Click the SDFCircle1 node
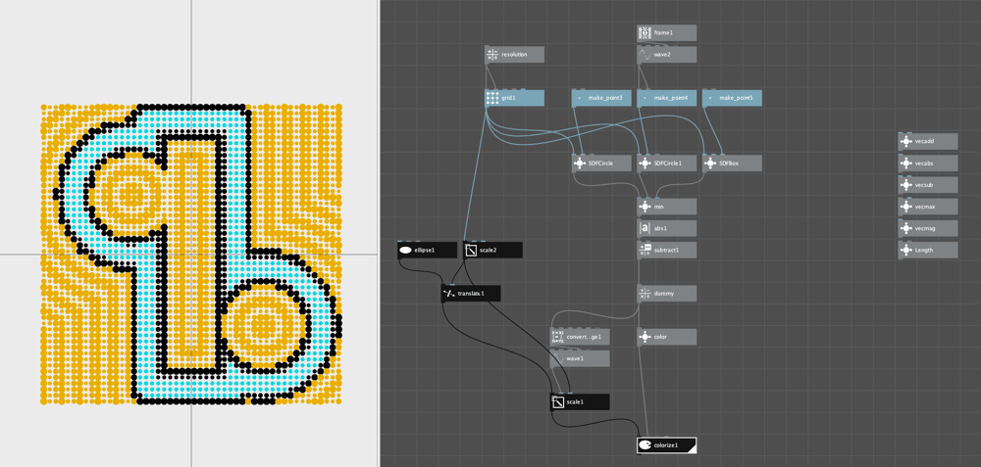981x467 pixels. pos(666,163)
